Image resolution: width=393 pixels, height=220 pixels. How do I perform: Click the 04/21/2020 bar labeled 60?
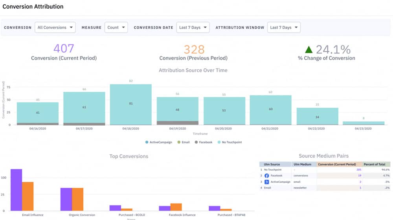tap(271, 110)
